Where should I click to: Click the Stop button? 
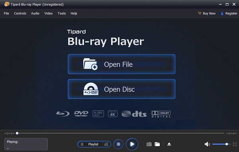pos(118,144)
